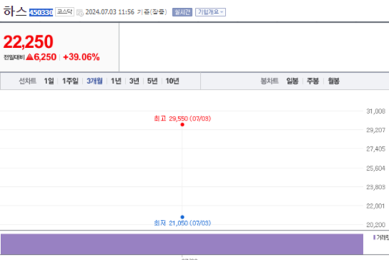Screen dimensions: 389x260
Task: Click the highlighted stock code 450330
Action: pos(41,13)
